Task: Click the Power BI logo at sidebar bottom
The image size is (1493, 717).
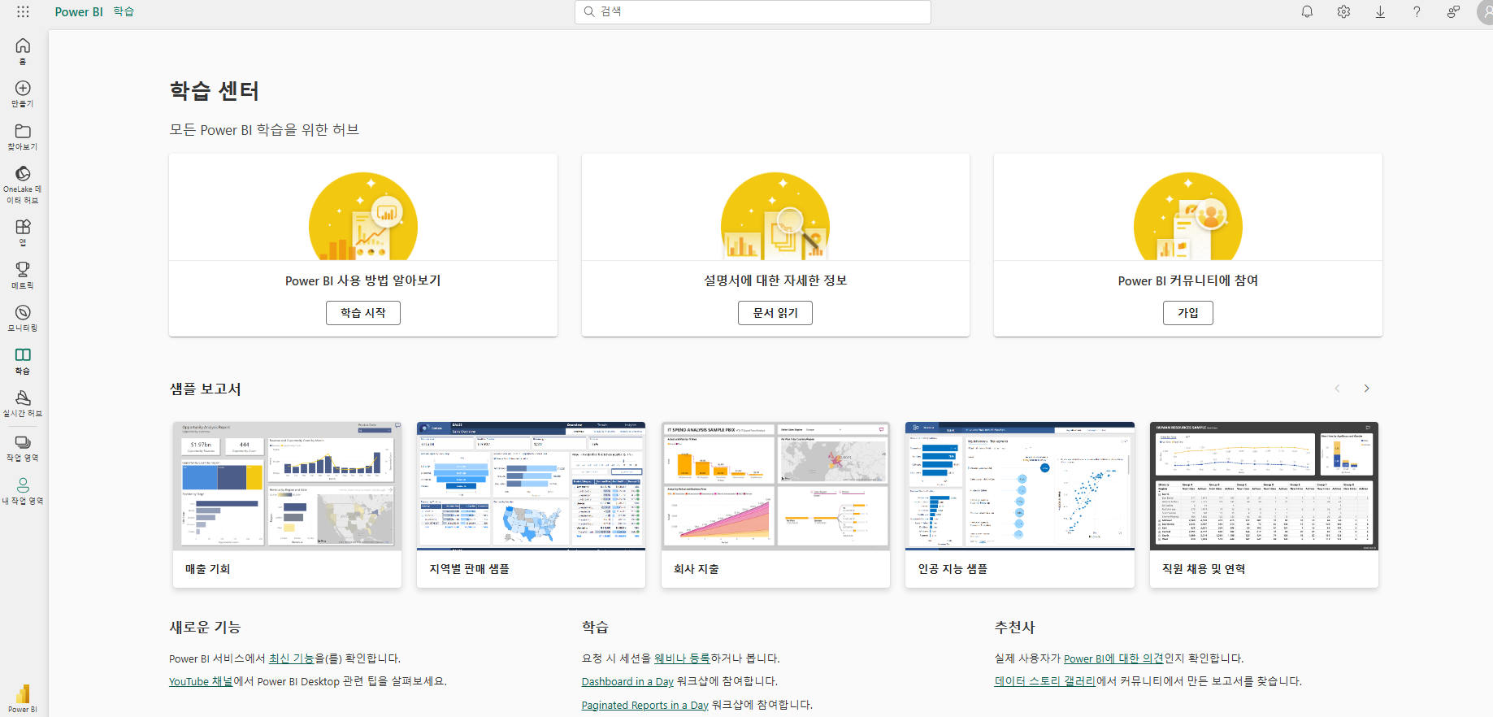Action: tap(23, 698)
